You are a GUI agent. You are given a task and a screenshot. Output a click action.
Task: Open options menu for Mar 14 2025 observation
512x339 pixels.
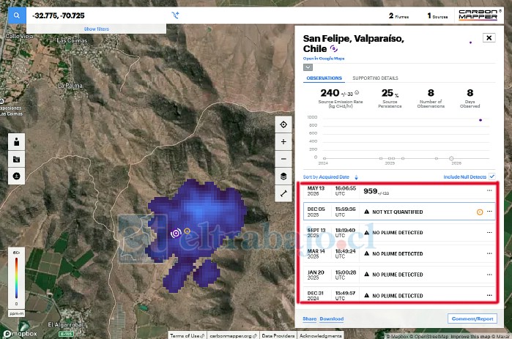pos(489,253)
